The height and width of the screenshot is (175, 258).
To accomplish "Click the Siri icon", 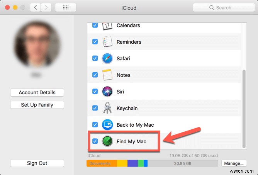I will tap(107, 92).
